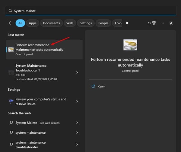Viewport: 181px width, 152px height.
Task: Select the System Maintenance Troubleshooter 1 JPG result
Action: (44, 72)
